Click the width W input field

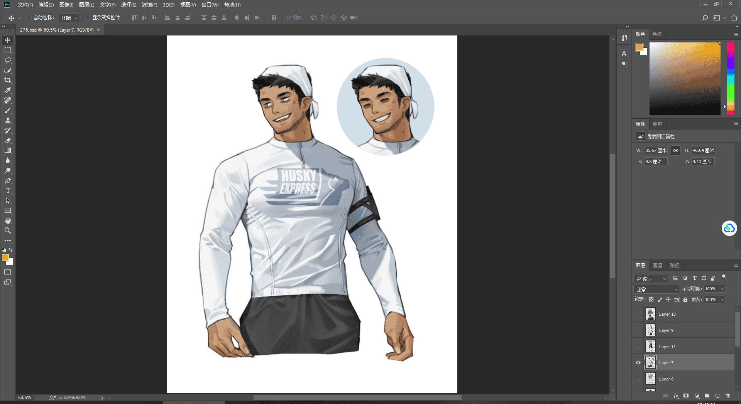[x=656, y=150]
